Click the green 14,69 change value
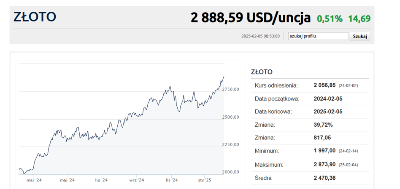The width and height of the screenshot is (400, 189). [359, 19]
